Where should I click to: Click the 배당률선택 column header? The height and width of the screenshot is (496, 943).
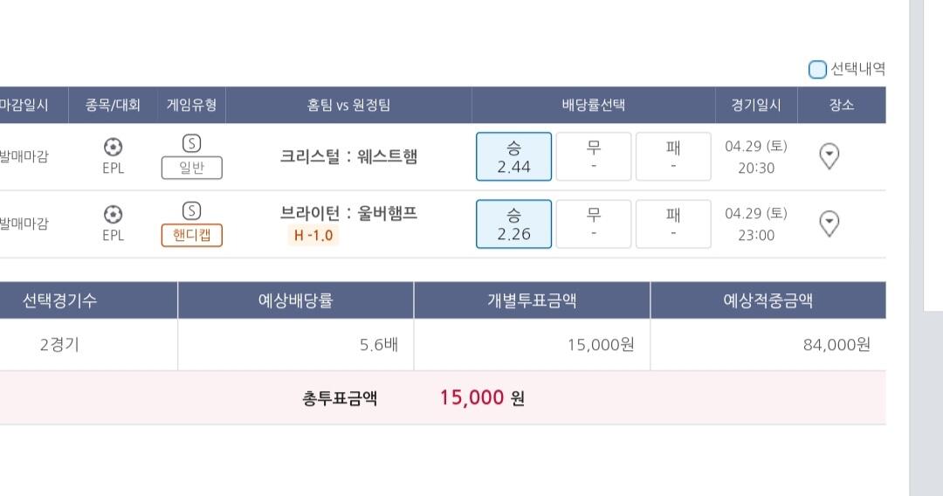click(x=593, y=106)
